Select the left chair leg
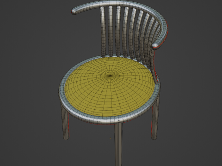The image size is (222, 166). pyautogui.click(x=65, y=123)
